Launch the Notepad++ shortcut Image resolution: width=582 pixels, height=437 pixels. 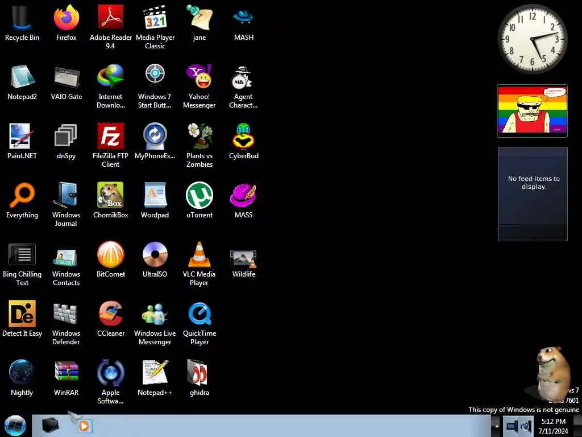[155, 378]
